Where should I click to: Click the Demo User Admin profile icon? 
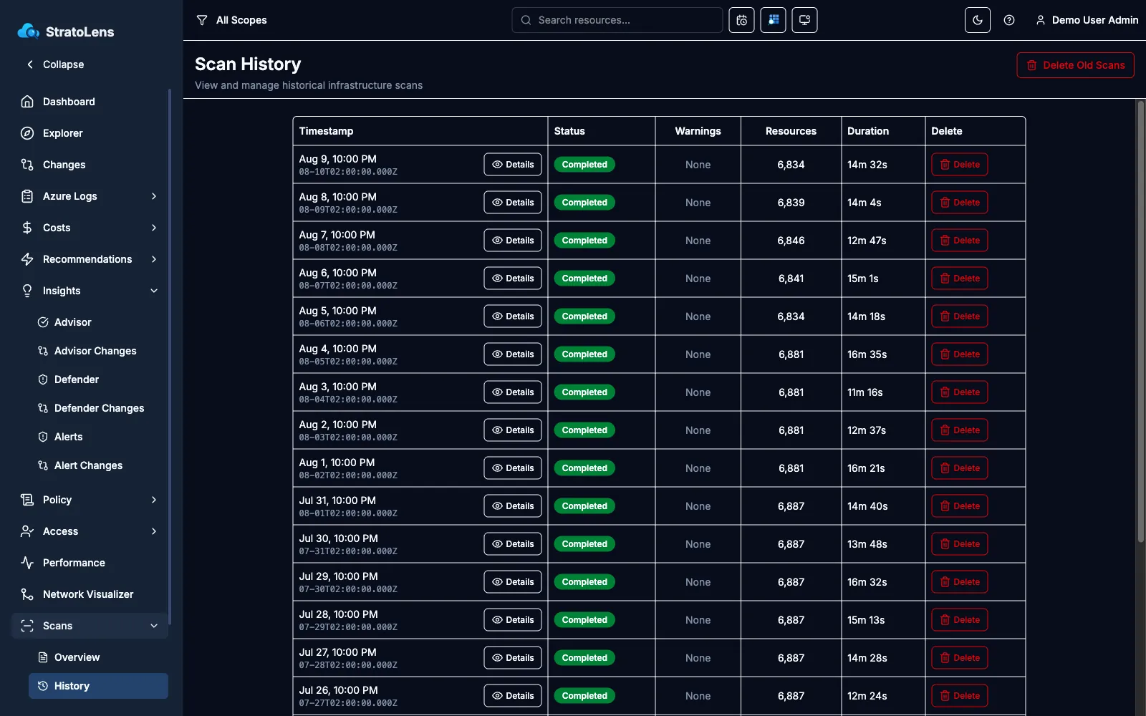pos(1041,20)
